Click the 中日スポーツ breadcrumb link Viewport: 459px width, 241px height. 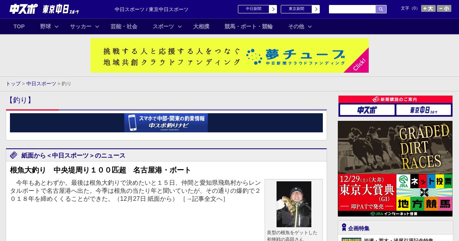pos(41,83)
